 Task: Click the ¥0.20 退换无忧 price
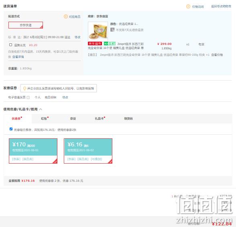[33, 45]
